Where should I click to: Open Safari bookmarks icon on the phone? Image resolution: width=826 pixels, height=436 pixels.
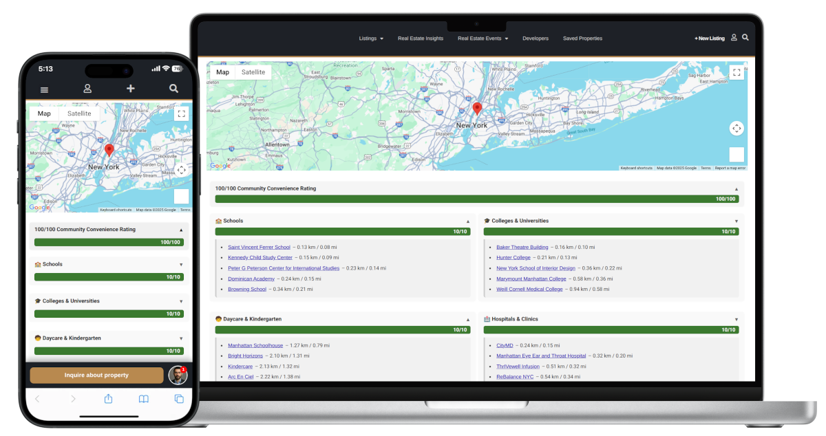coord(144,399)
